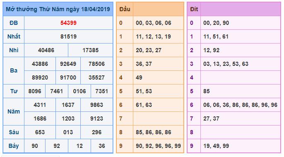Click Ba prize number 43886

(40, 64)
